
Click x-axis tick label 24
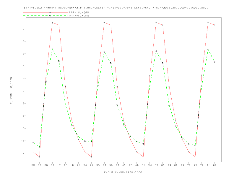coord(85,165)
